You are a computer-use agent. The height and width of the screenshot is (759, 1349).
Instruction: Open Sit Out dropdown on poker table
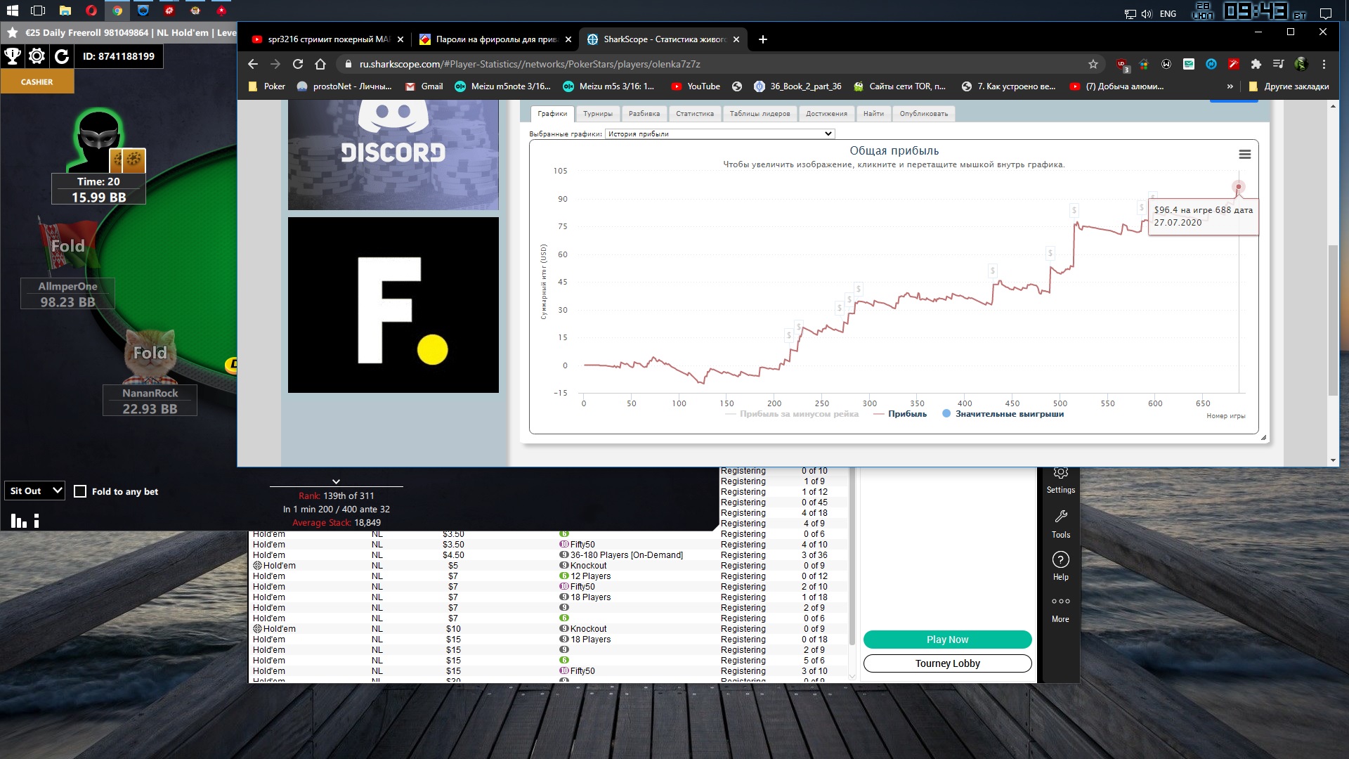(34, 491)
